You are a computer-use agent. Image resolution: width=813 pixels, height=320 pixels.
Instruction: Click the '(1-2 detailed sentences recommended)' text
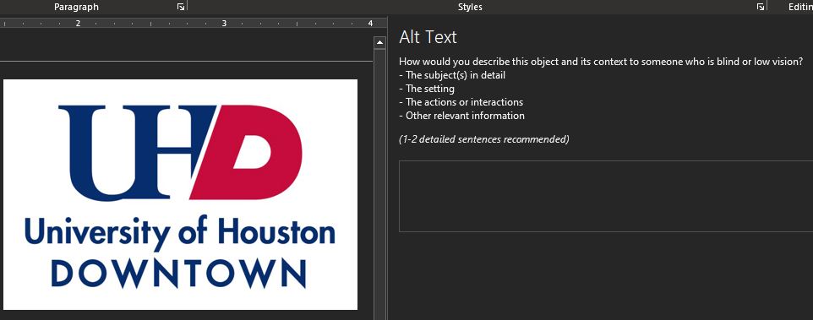point(483,139)
